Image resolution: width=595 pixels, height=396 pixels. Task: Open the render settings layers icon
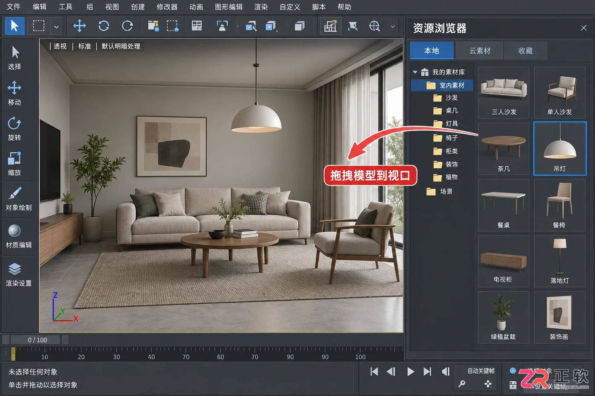[14, 269]
